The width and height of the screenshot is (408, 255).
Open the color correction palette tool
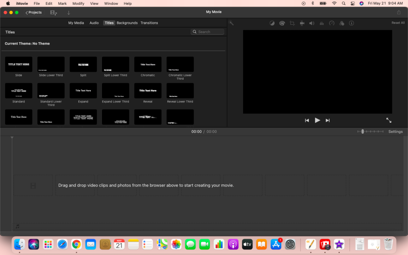[282, 23]
